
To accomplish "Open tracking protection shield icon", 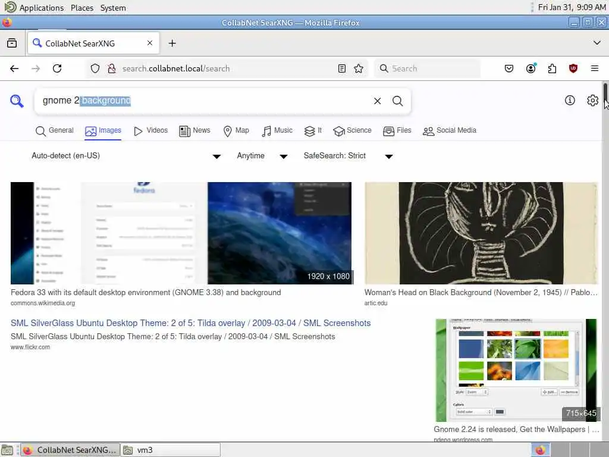I will [x=95, y=68].
